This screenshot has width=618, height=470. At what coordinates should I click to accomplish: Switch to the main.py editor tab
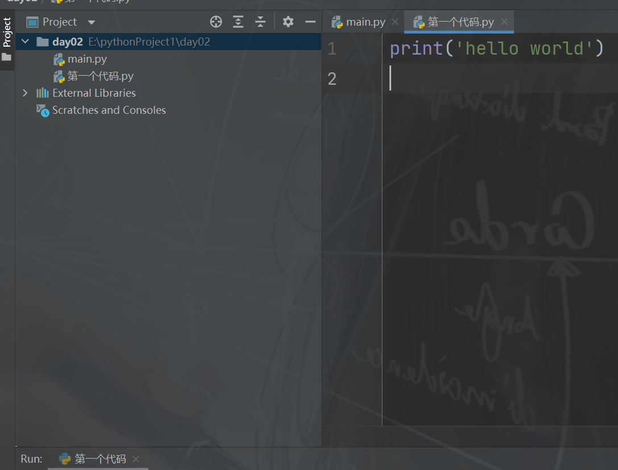[366, 22]
